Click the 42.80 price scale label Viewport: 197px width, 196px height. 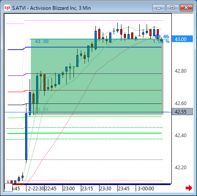(181, 71)
